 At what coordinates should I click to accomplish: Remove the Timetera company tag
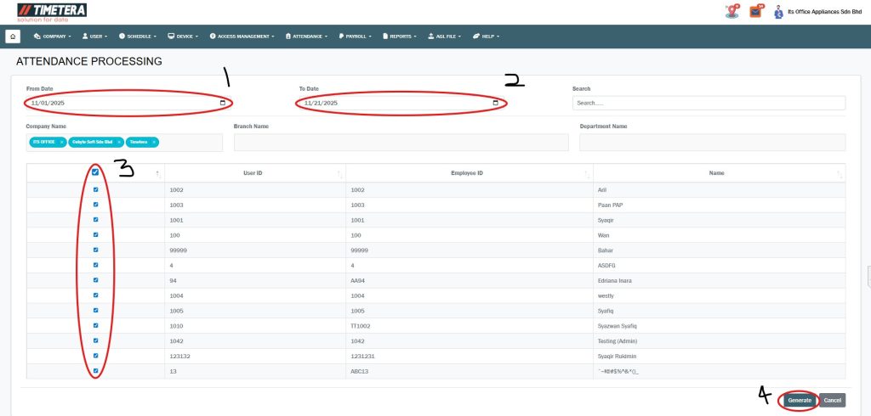click(x=154, y=142)
